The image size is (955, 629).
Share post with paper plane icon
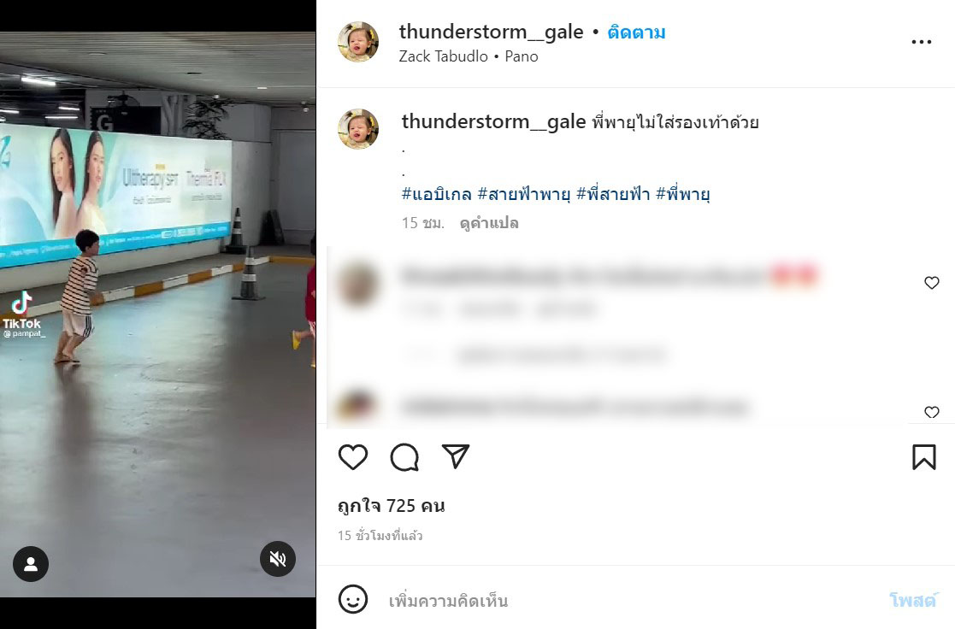tap(456, 456)
